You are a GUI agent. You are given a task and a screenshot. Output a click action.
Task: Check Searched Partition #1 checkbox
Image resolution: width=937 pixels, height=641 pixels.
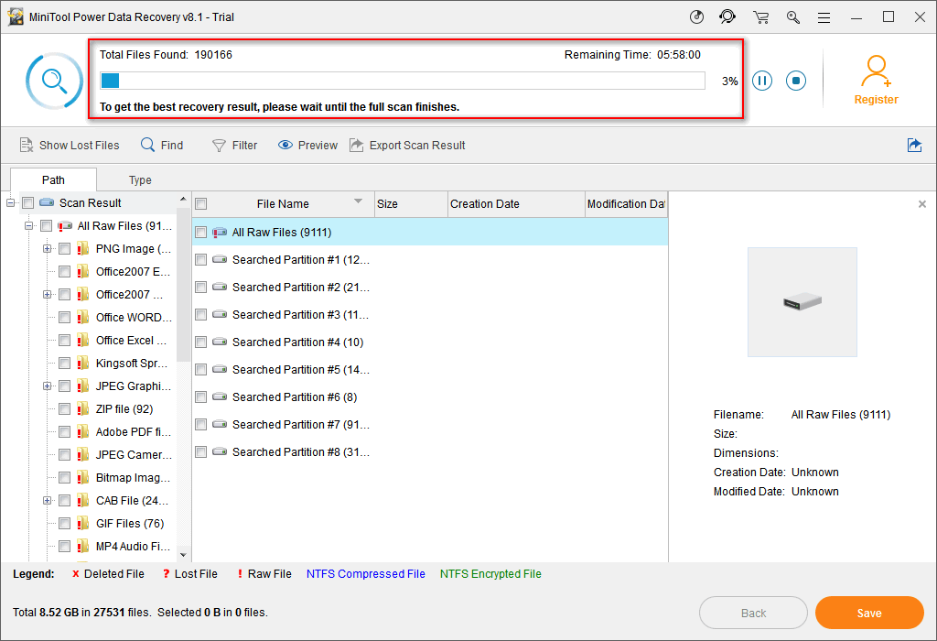tap(200, 260)
